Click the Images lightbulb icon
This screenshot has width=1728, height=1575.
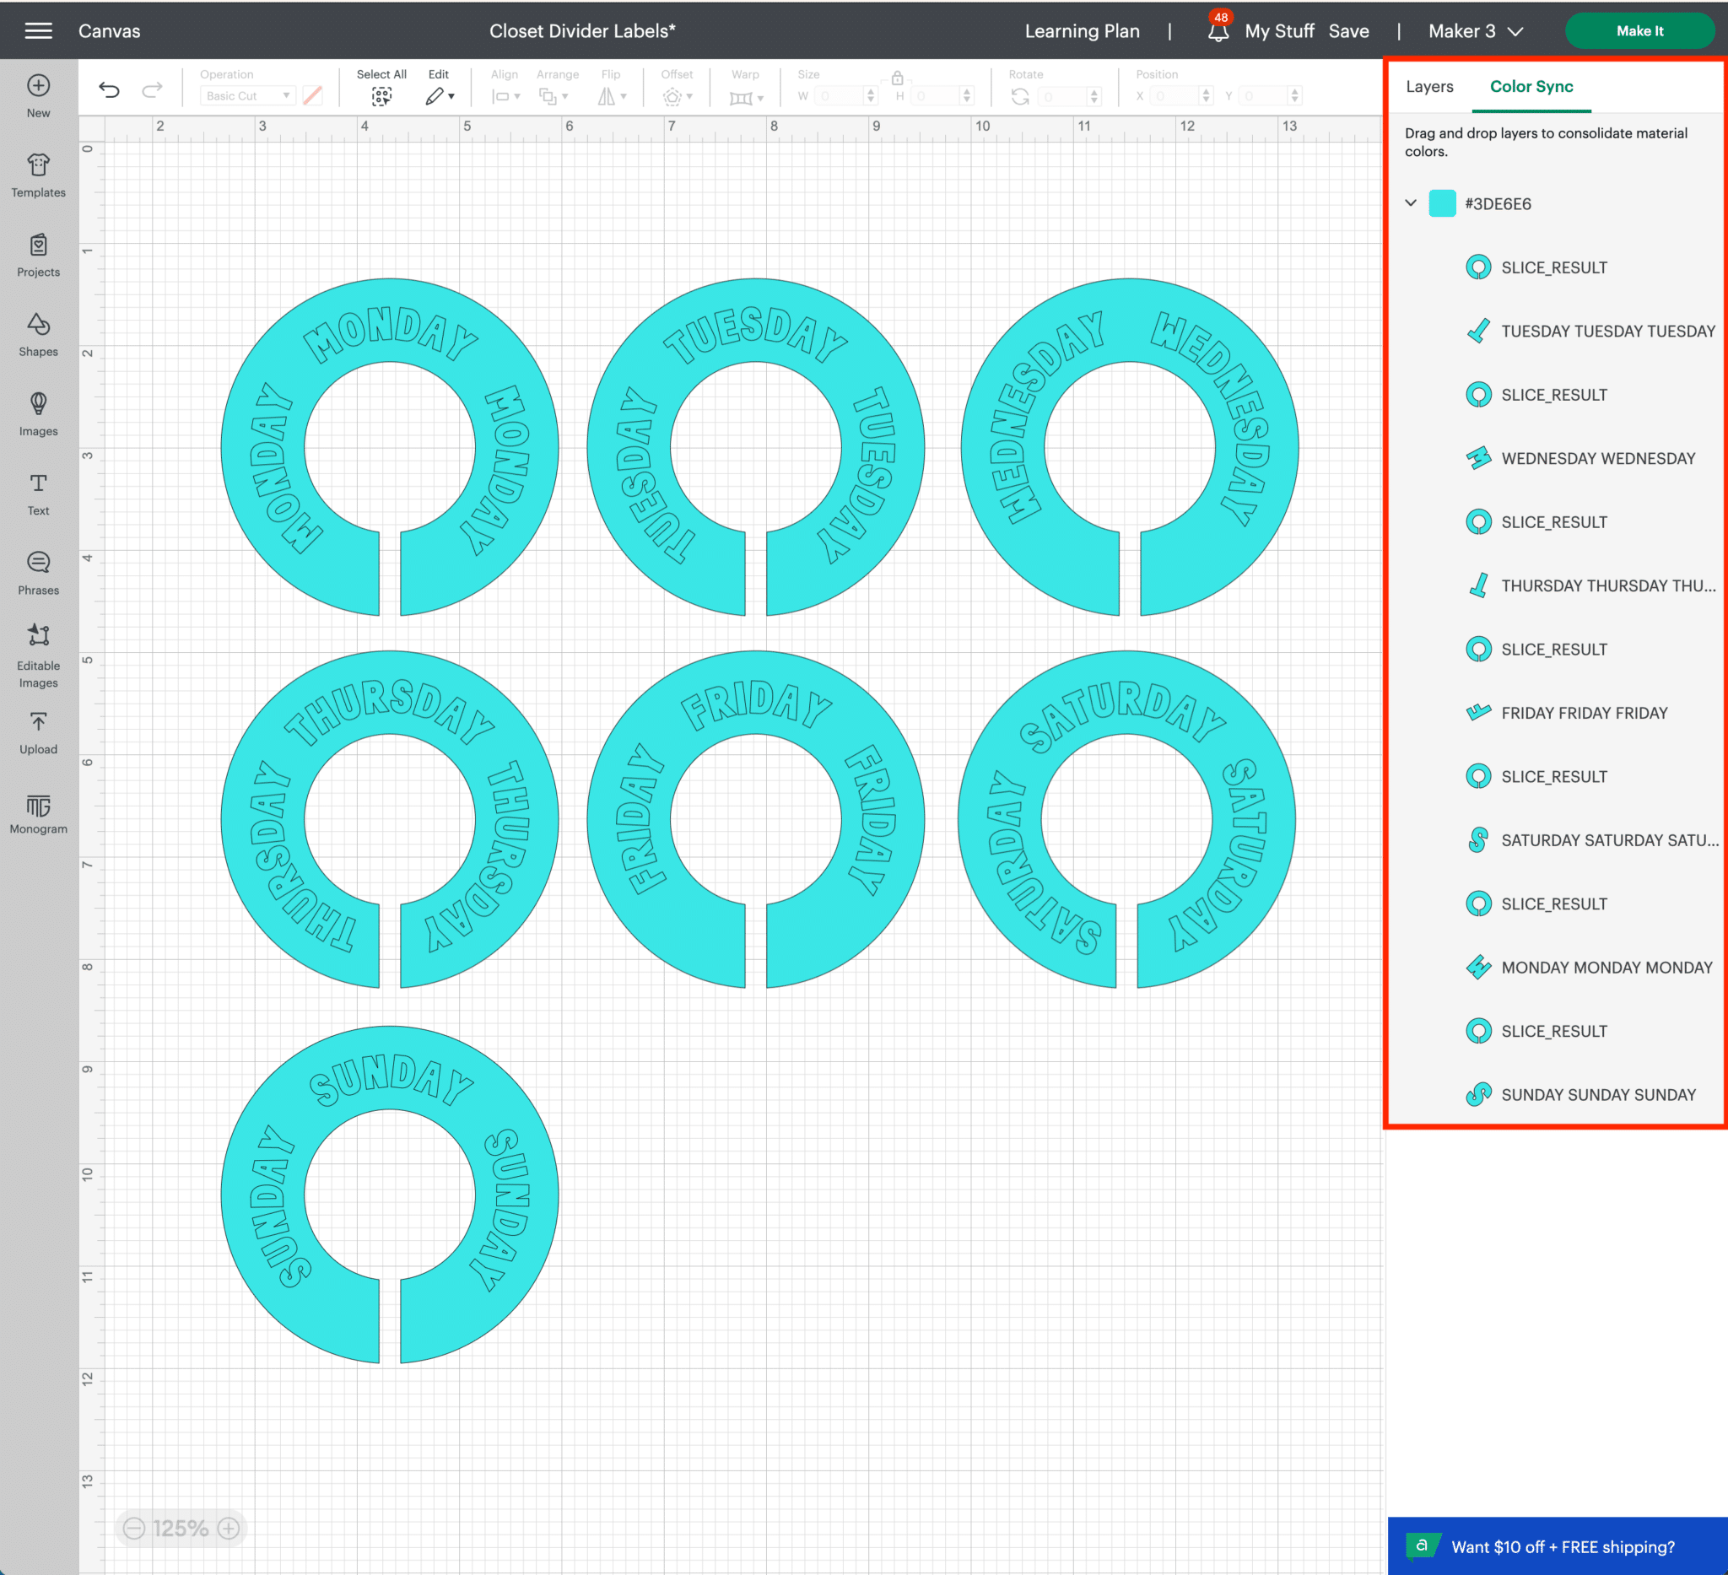(38, 403)
